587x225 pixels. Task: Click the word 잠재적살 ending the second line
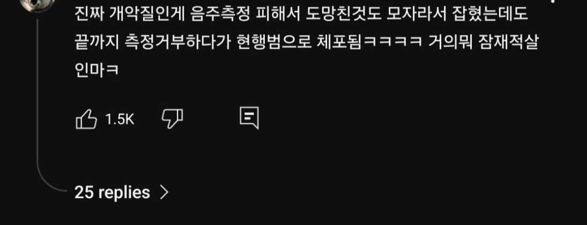(x=508, y=43)
